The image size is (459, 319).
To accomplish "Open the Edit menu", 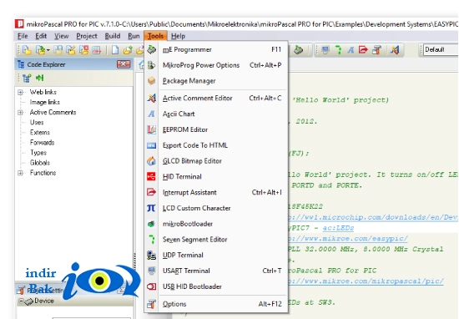I will [x=41, y=36].
